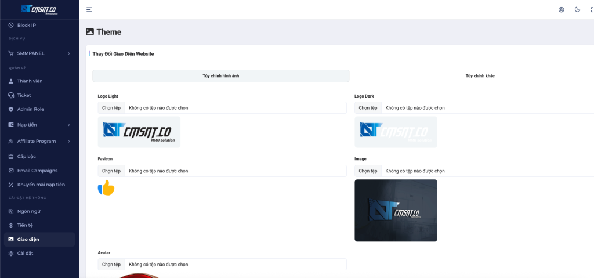Screen dimensions: 594x278
Task: Switch to Tùy chỉnh hình ảnh tab
Action: click(x=221, y=76)
